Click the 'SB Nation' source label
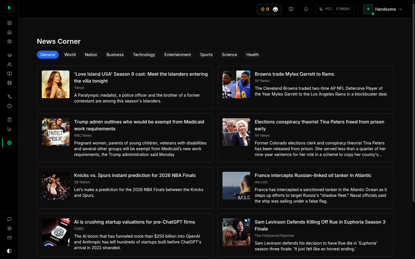This screenshot has width=415, height=259. (x=82, y=182)
